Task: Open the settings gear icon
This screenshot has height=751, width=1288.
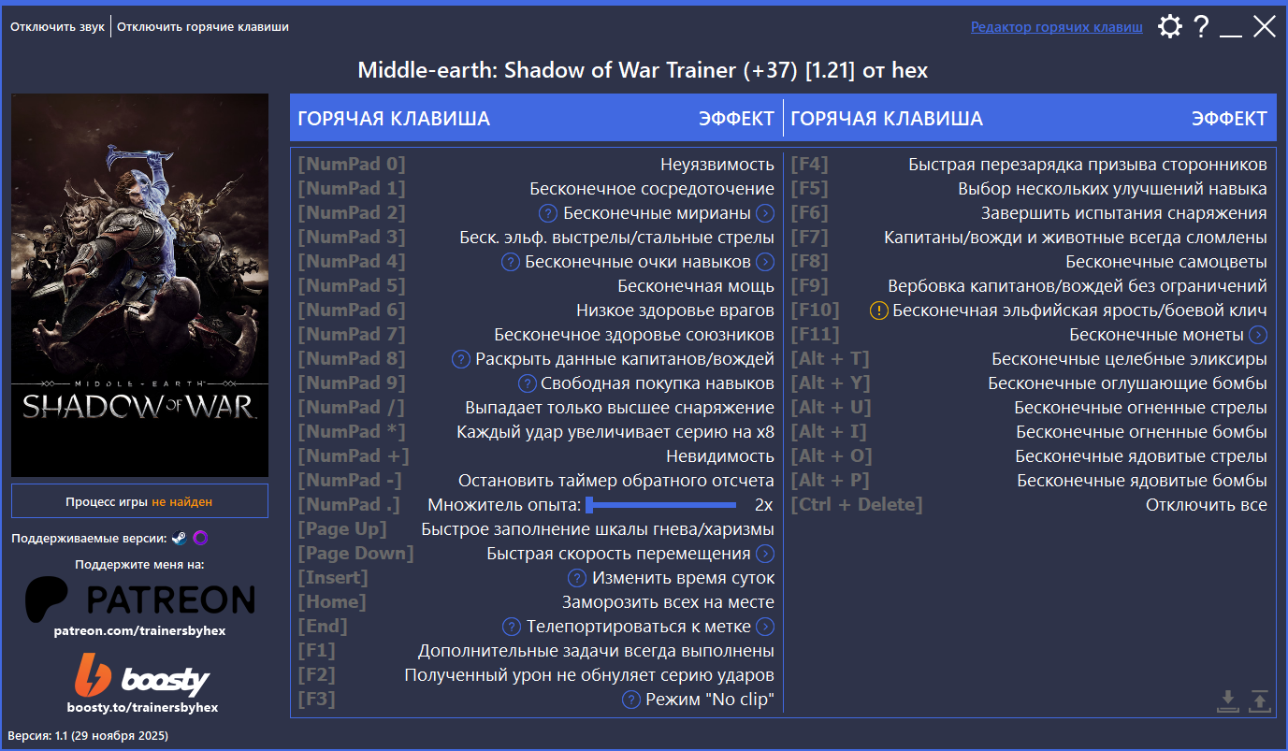Action: click(1169, 26)
